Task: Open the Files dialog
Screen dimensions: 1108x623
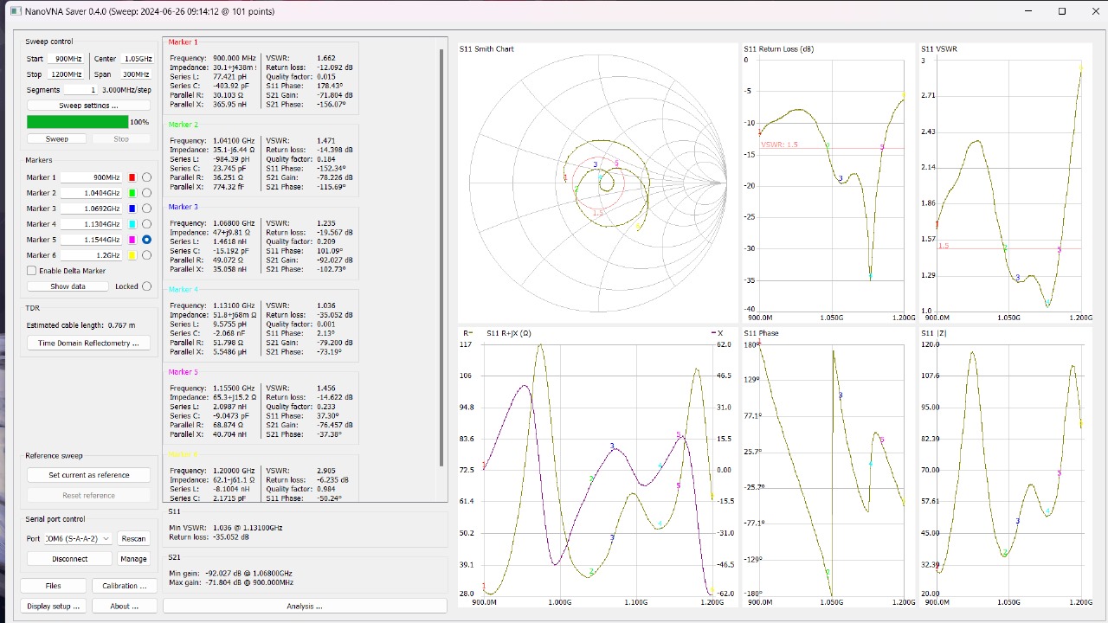Action: 53,586
